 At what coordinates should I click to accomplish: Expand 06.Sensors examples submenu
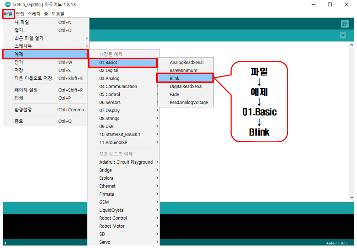[124, 102]
